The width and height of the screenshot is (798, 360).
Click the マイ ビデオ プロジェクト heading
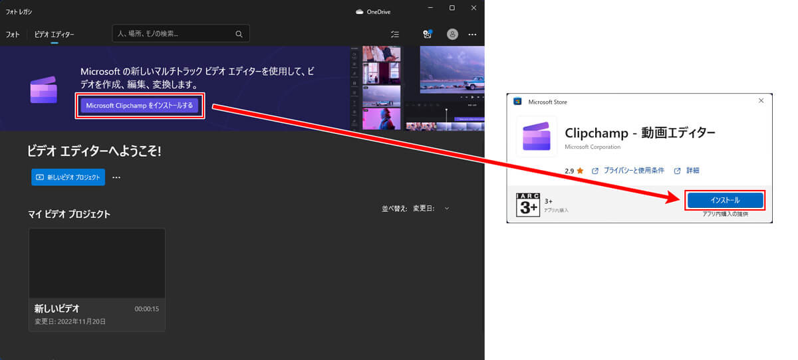(x=69, y=214)
